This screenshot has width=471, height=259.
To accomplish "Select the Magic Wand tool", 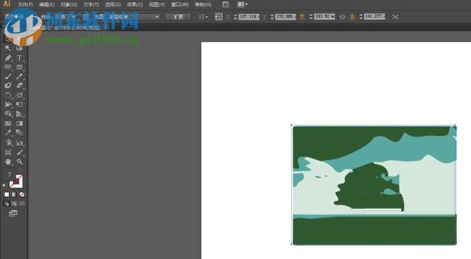I will (8, 48).
